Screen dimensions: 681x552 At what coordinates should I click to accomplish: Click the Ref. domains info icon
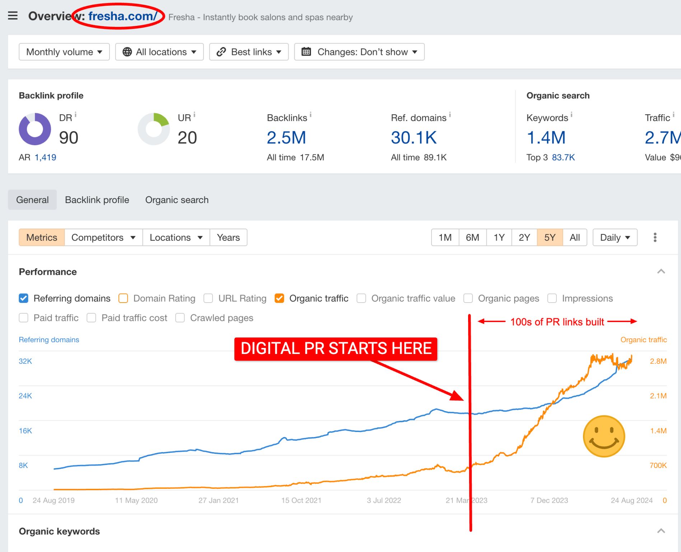450,115
